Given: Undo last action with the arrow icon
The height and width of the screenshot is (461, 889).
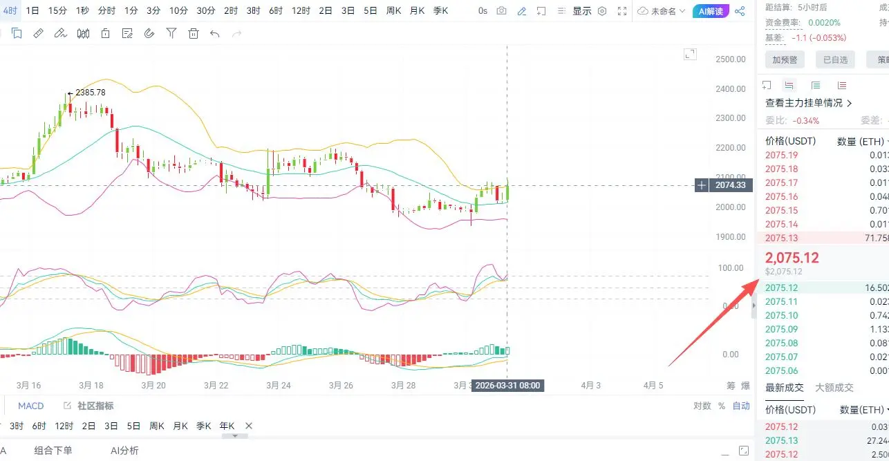Looking at the screenshot, I should [x=215, y=33].
